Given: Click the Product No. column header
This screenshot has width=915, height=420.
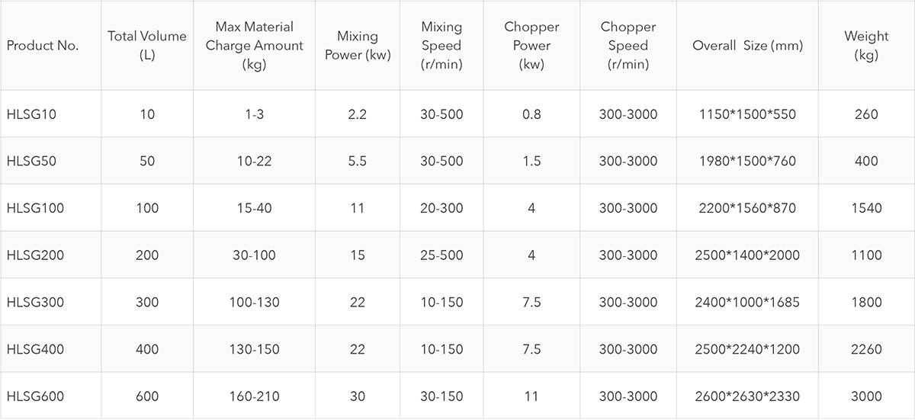Looking at the screenshot, I should click(x=43, y=46).
